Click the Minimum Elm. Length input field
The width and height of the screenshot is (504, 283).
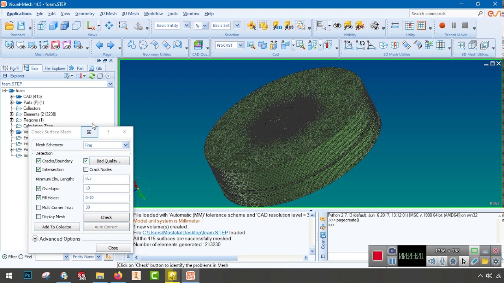tap(106, 178)
